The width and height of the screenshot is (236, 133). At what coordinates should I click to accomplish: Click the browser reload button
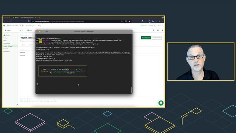11,21
